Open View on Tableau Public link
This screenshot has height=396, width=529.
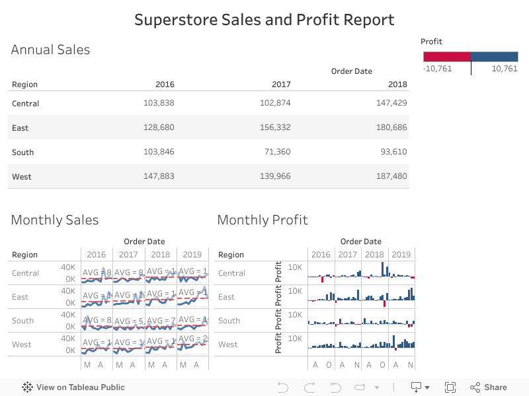[x=80, y=387]
